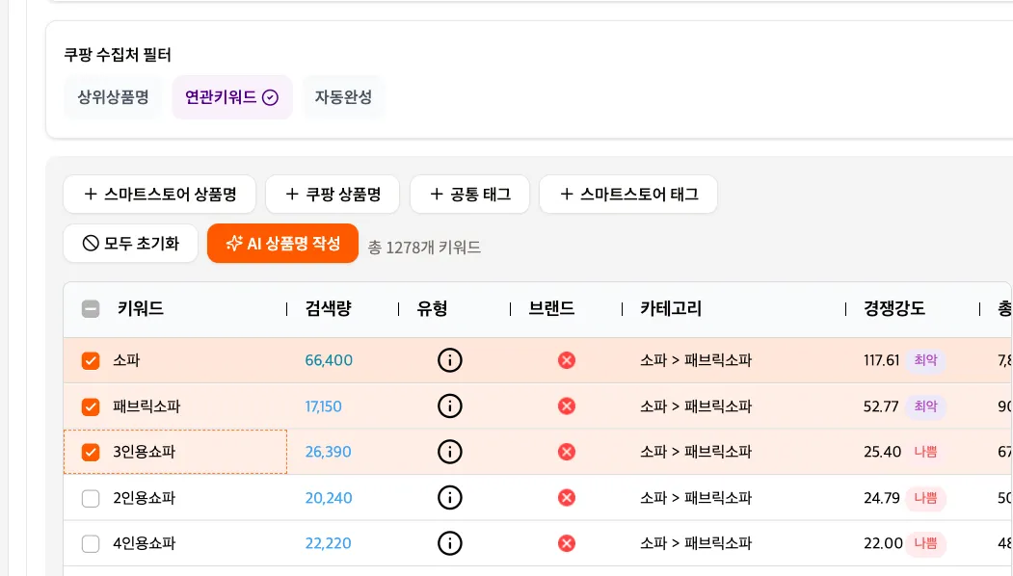Screen dimensions: 1013x576
Task: Click the info icon in the 2인용쇼파 row
Action: [450, 498]
